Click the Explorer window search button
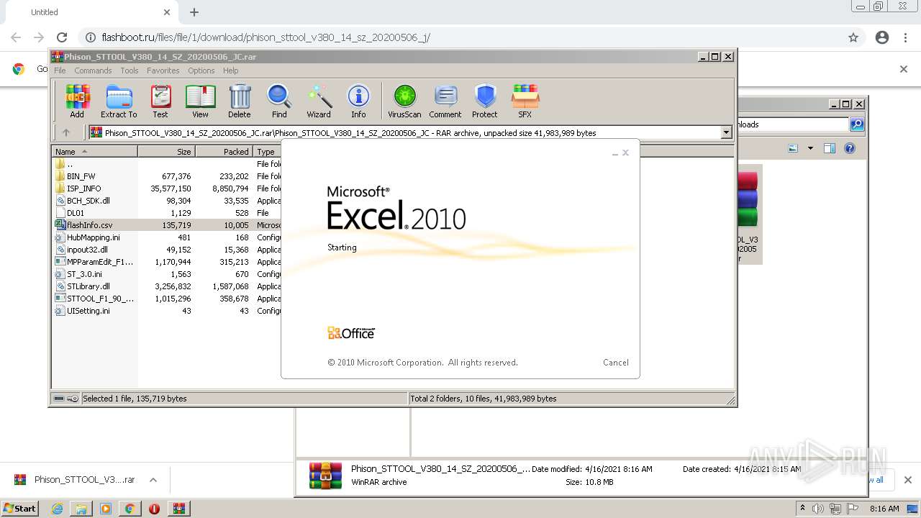This screenshot has height=518, width=921. coord(857,124)
